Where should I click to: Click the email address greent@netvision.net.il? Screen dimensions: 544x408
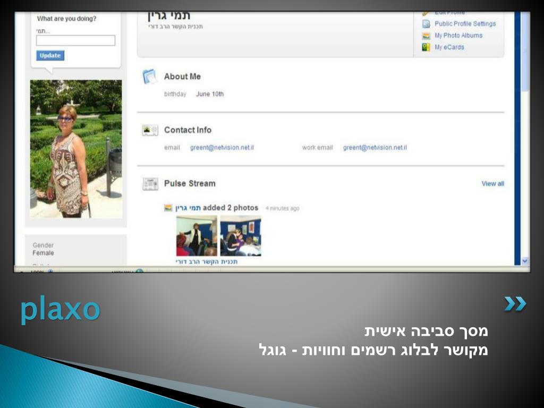click(x=222, y=148)
